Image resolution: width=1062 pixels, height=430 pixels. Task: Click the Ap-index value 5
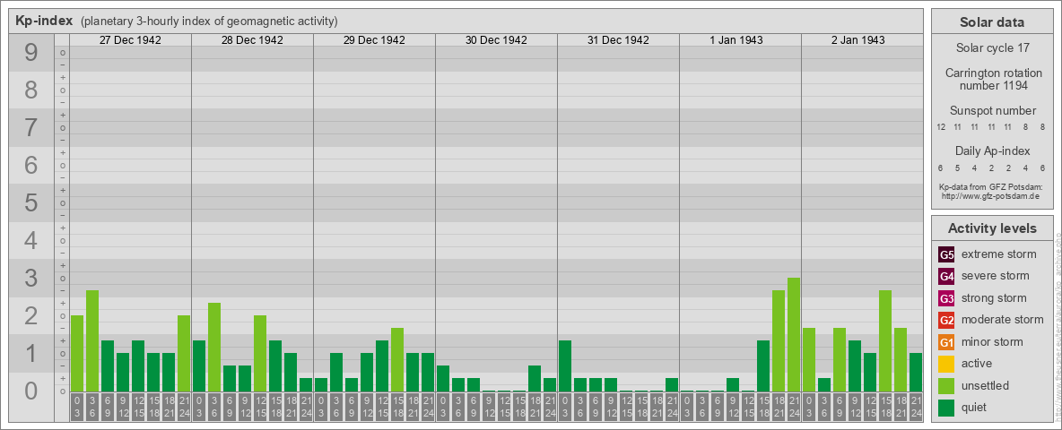coord(958,168)
